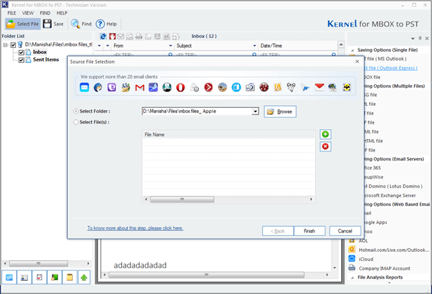Click the Opera red O icon
Viewport: 432px width, 294px height.
pos(181,88)
